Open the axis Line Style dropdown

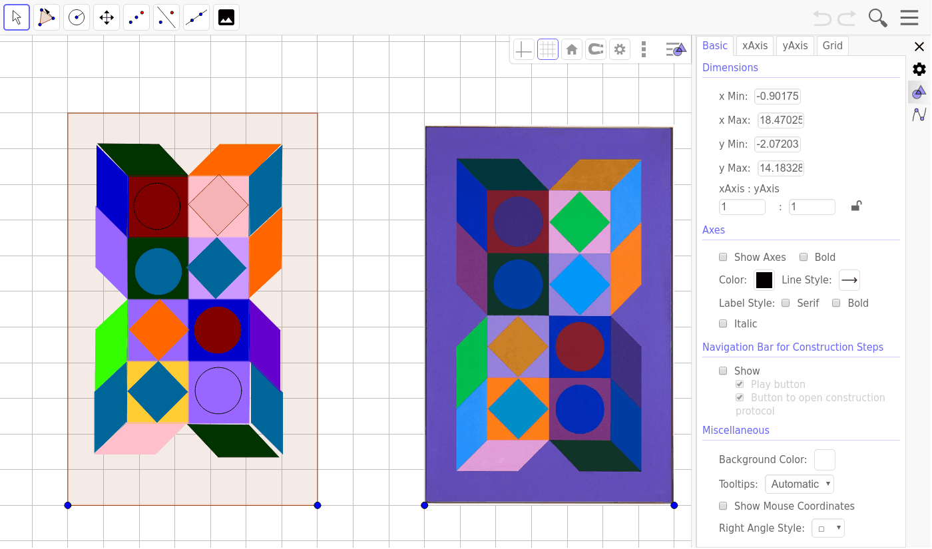click(849, 280)
